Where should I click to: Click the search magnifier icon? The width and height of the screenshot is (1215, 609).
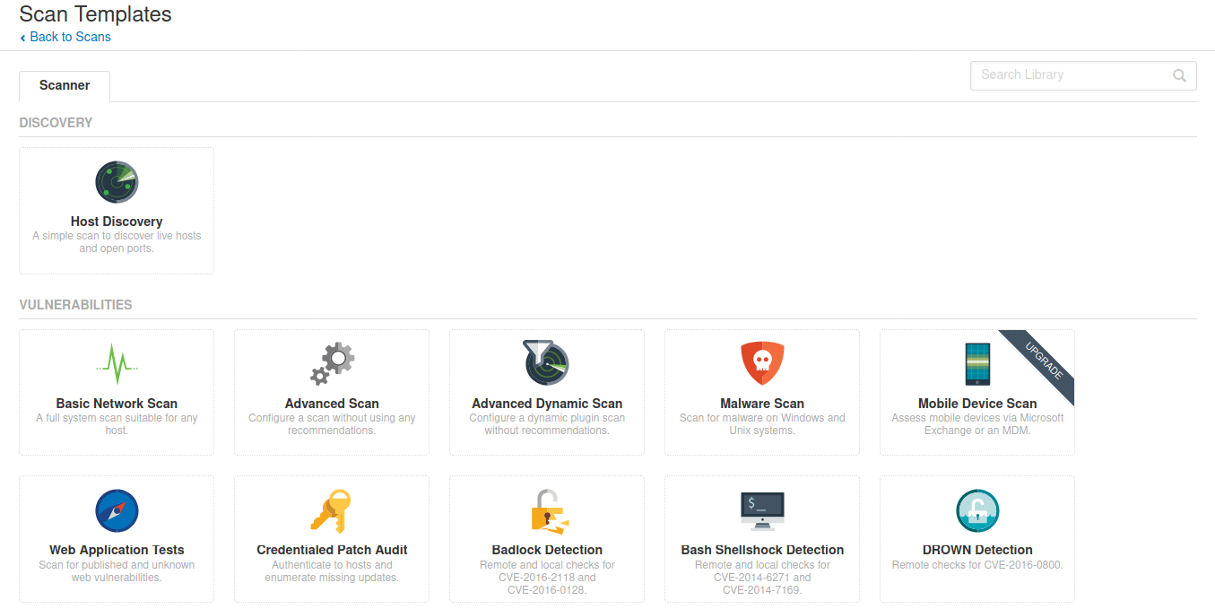[x=1180, y=75]
